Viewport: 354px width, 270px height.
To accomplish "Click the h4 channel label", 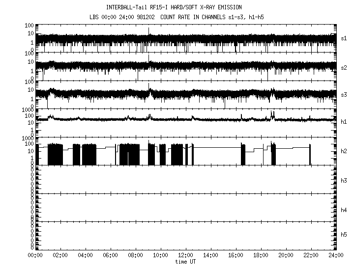I will click(344, 210).
